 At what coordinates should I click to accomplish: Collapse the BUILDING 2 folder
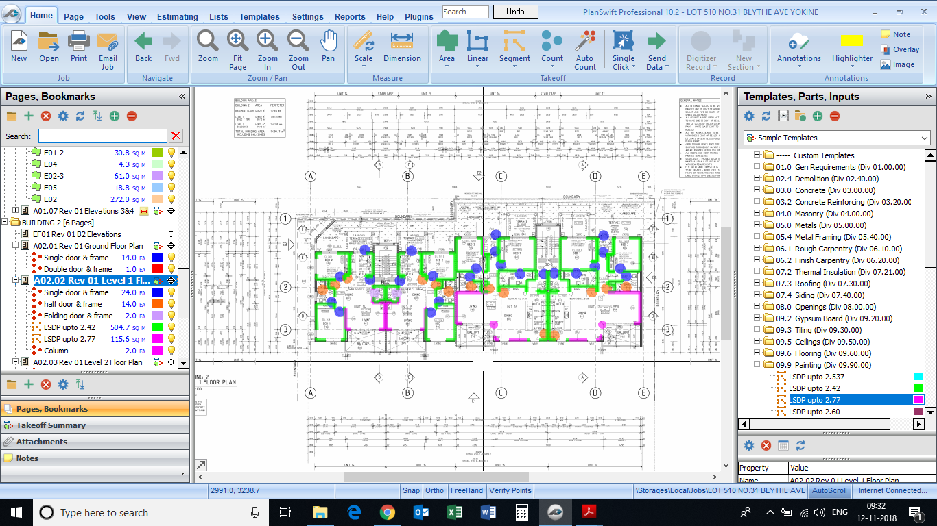(5, 223)
